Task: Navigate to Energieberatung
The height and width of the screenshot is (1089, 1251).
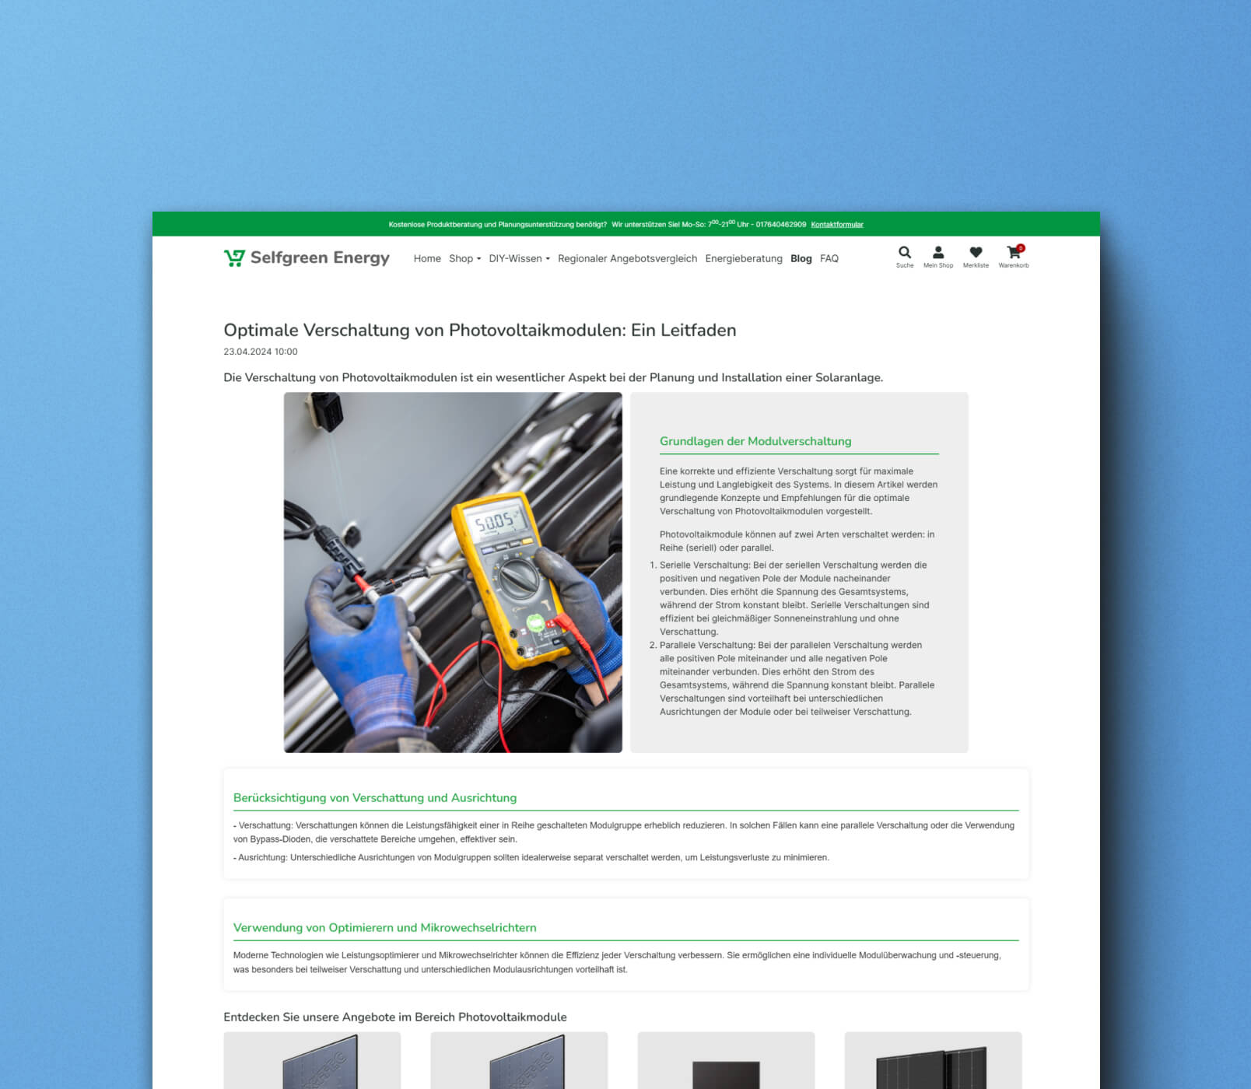Action: [x=743, y=259]
